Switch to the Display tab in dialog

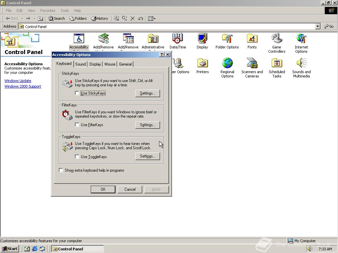tap(95, 64)
